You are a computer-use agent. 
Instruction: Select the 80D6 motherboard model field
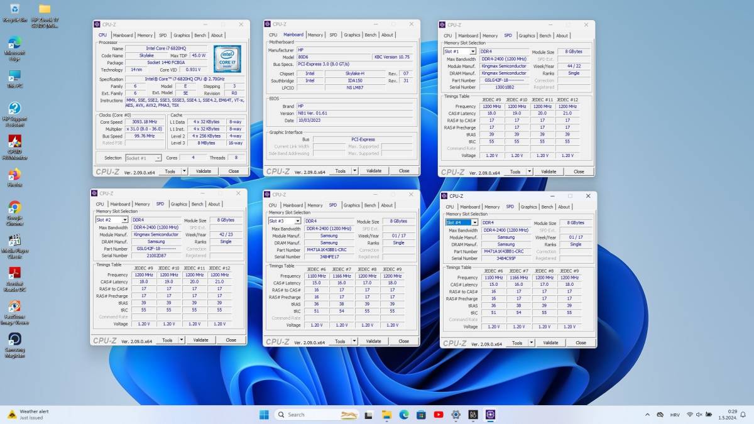334,57
